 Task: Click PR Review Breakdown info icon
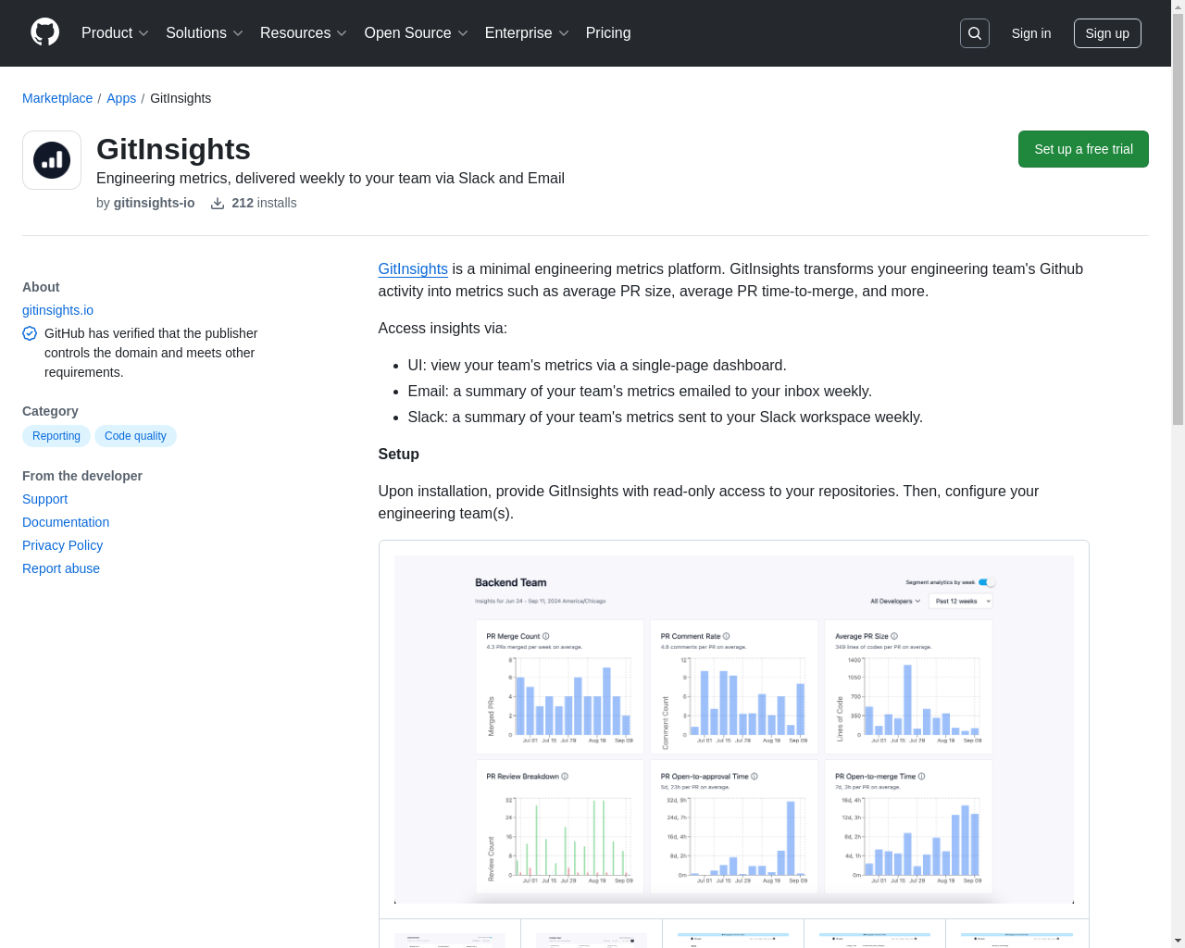pyautogui.click(x=565, y=776)
